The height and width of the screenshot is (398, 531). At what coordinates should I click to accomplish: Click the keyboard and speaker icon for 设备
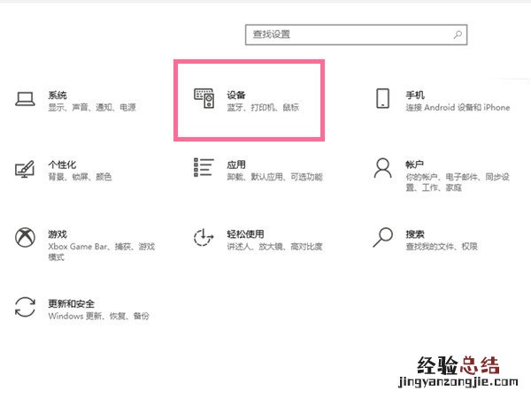pos(204,99)
